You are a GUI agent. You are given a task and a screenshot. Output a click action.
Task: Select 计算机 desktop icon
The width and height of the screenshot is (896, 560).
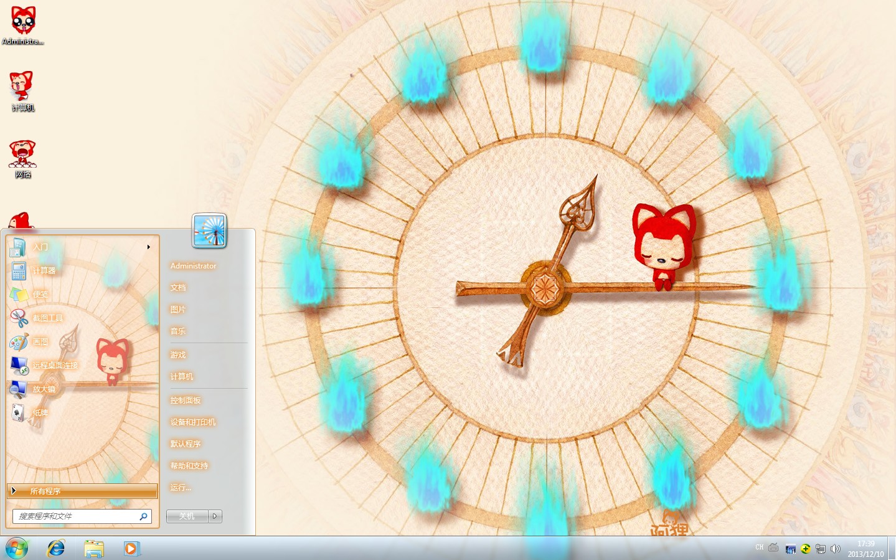coord(23,92)
